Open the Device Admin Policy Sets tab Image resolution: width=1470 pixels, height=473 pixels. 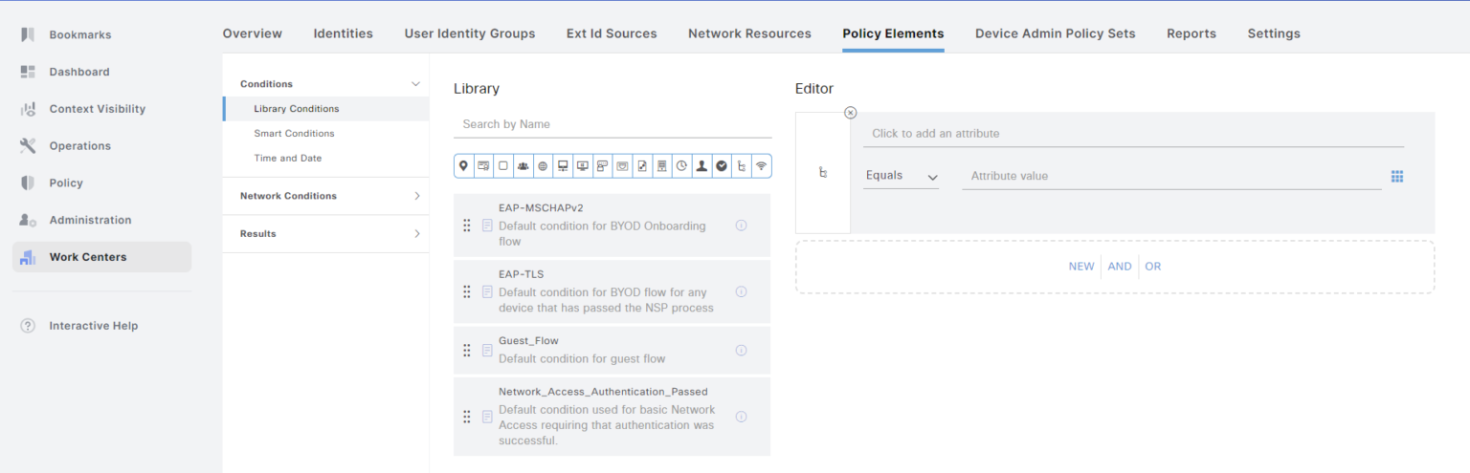(1056, 33)
